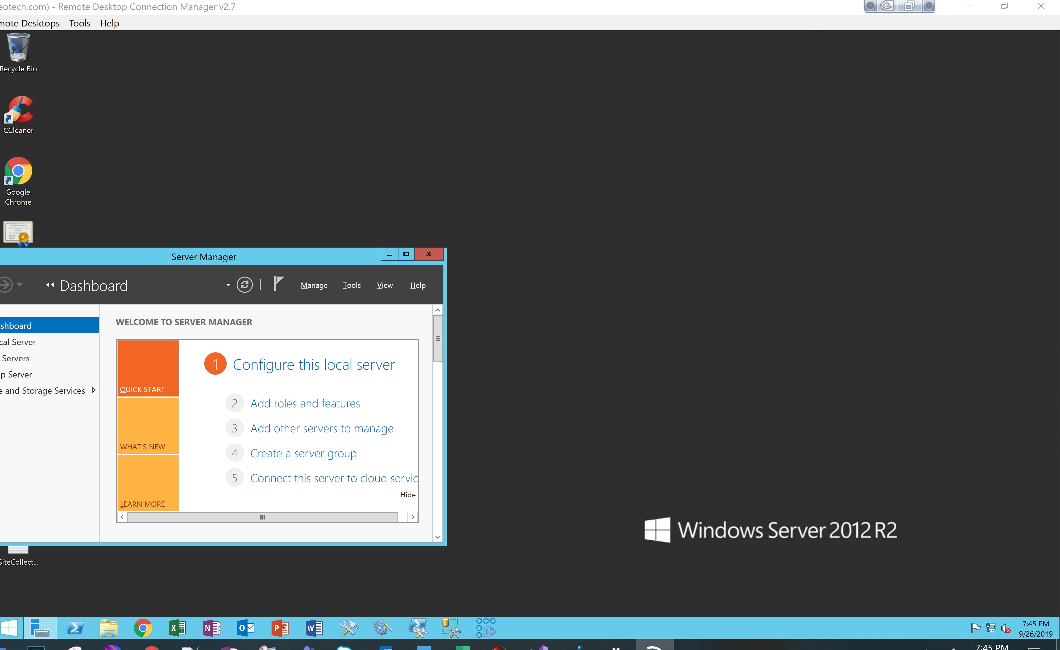
Task: Click the vertical scrollbar up arrow
Action: pos(437,310)
